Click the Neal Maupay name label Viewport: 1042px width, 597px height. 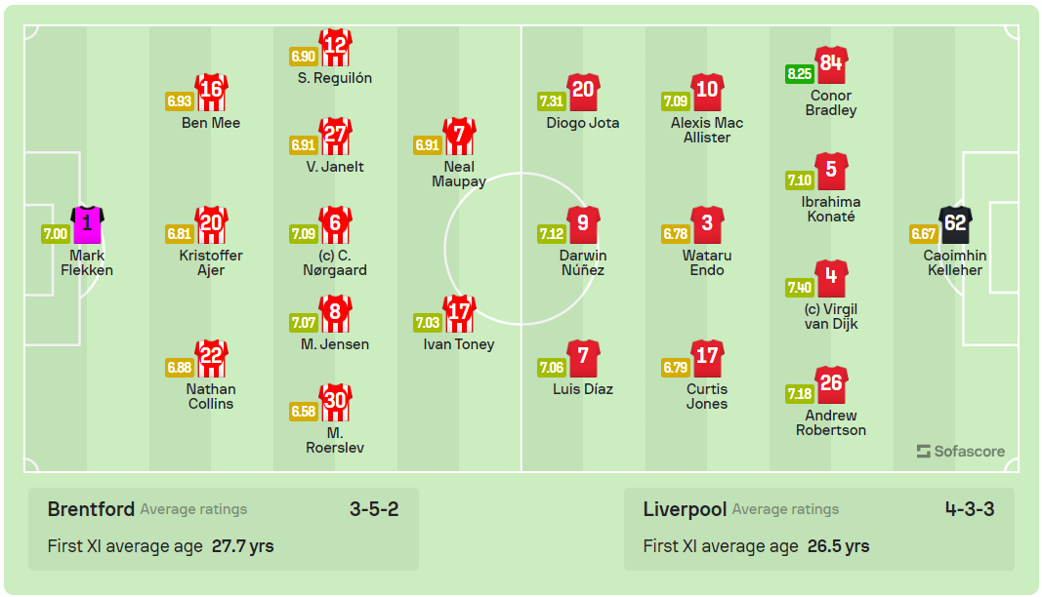coord(459,174)
